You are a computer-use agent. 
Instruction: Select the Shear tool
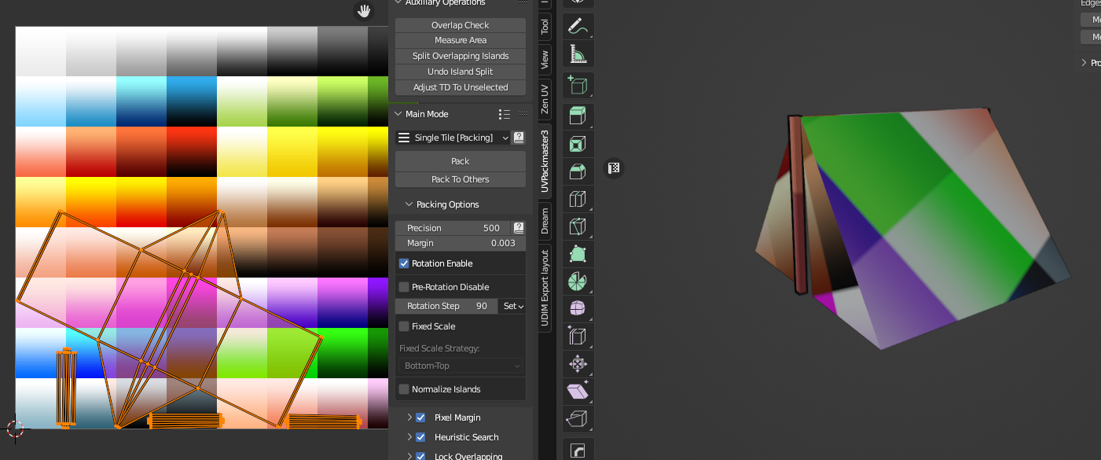(x=578, y=391)
